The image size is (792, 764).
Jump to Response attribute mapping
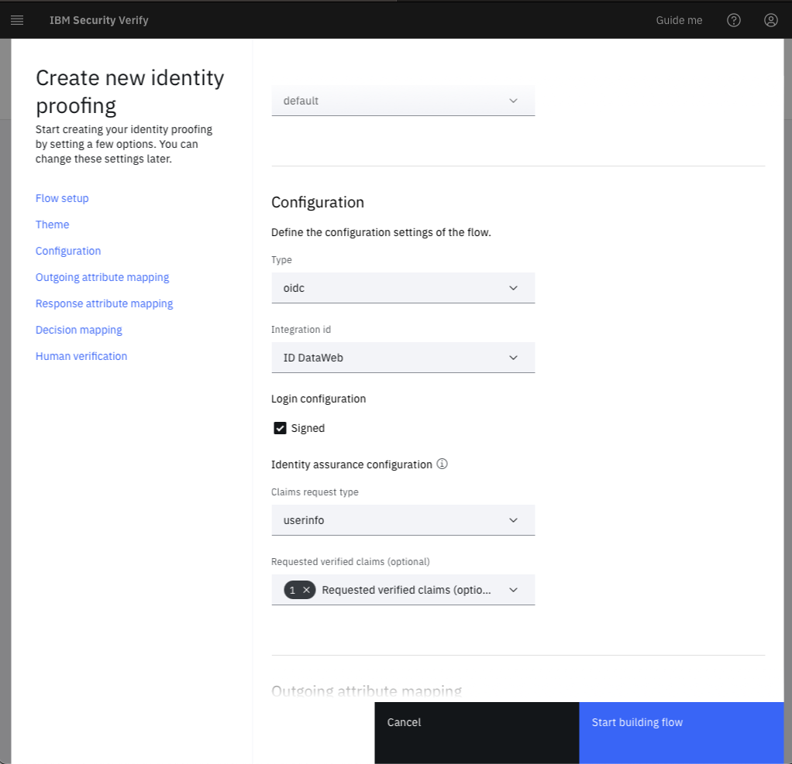click(104, 303)
